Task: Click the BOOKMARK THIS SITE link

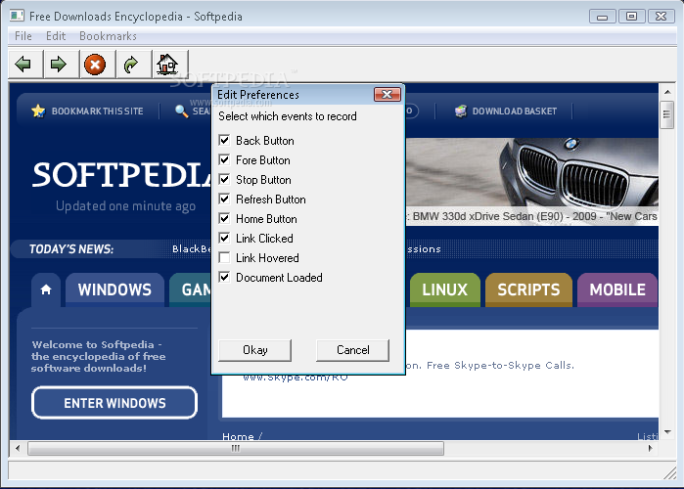Action: 97,111
